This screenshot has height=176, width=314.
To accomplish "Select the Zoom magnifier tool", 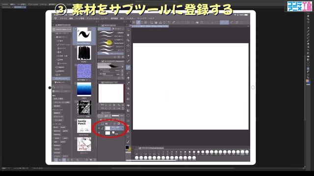I will coord(128,30).
